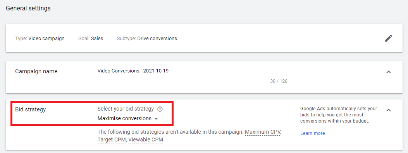This screenshot has height=153, width=408.
Task: Select the Goal: Sales text
Action: (91, 39)
